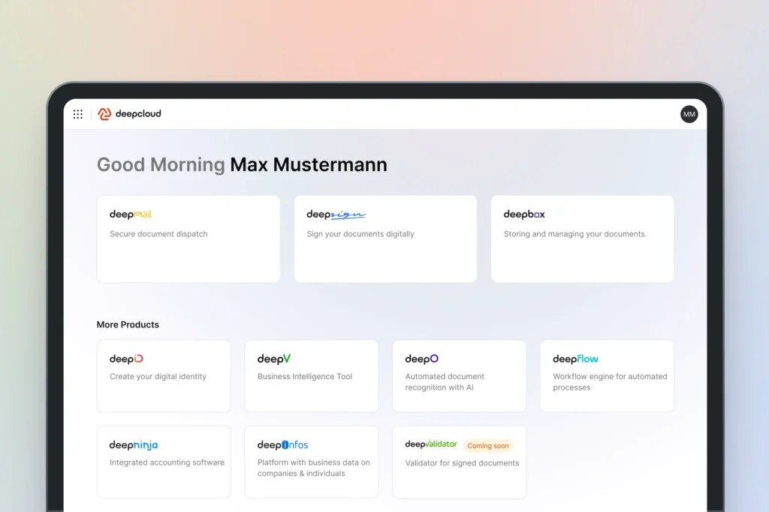Click the deepninja logo
Viewport: 769px width, 512px height.
[x=134, y=445]
